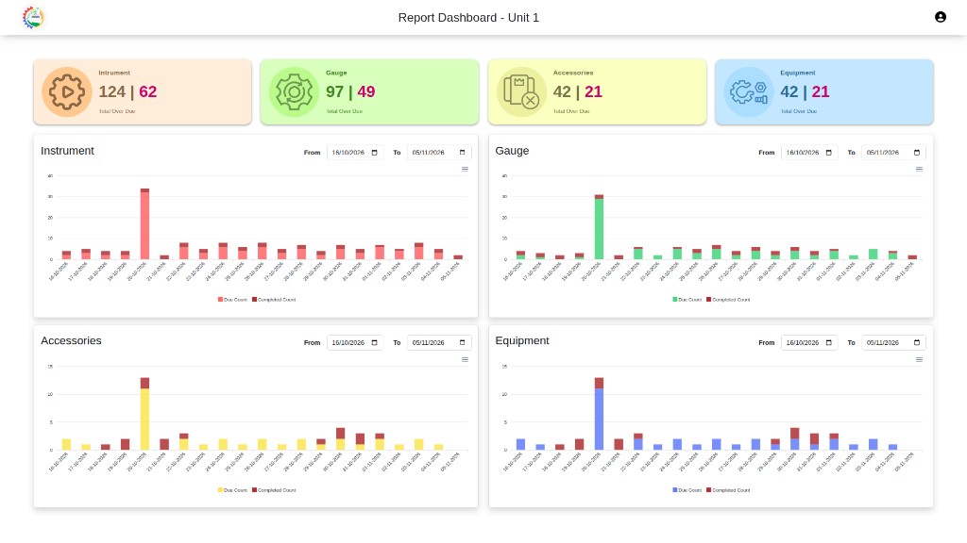The width and height of the screenshot is (967, 543).
Task: Select Accessories overdue 21 value
Action: pyautogui.click(x=593, y=91)
